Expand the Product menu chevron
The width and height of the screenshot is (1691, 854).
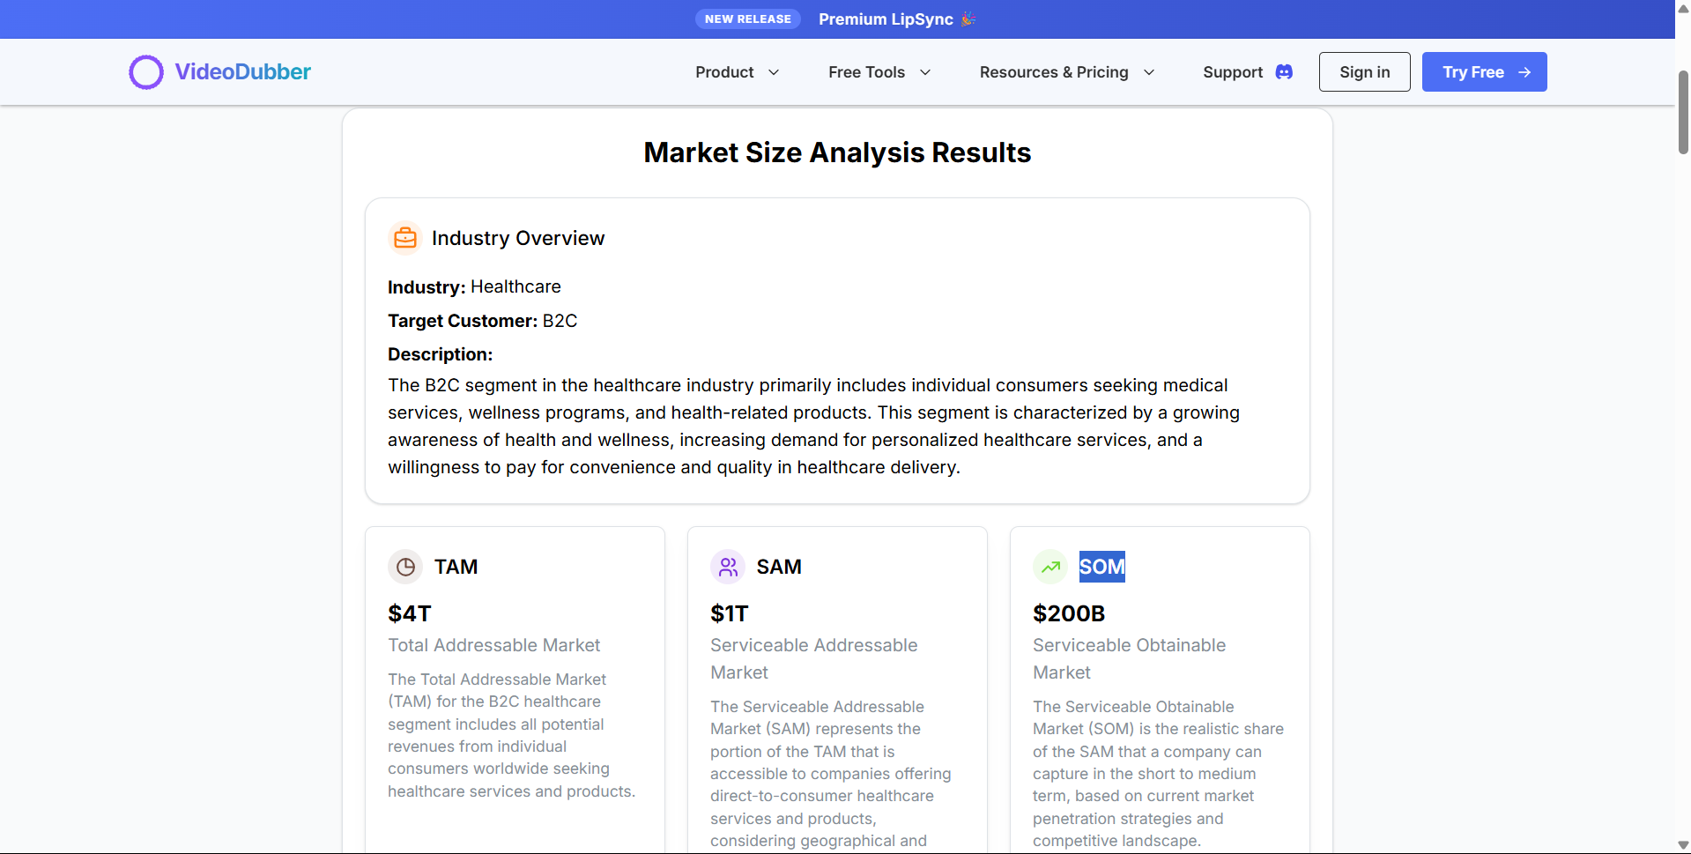[x=774, y=72]
